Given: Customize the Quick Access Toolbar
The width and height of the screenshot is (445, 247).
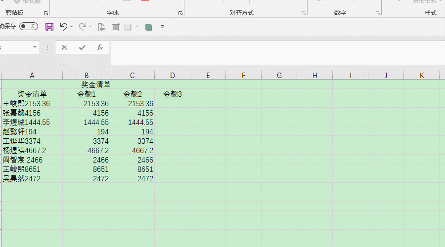Looking at the screenshot, I should click(x=162, y=27).
